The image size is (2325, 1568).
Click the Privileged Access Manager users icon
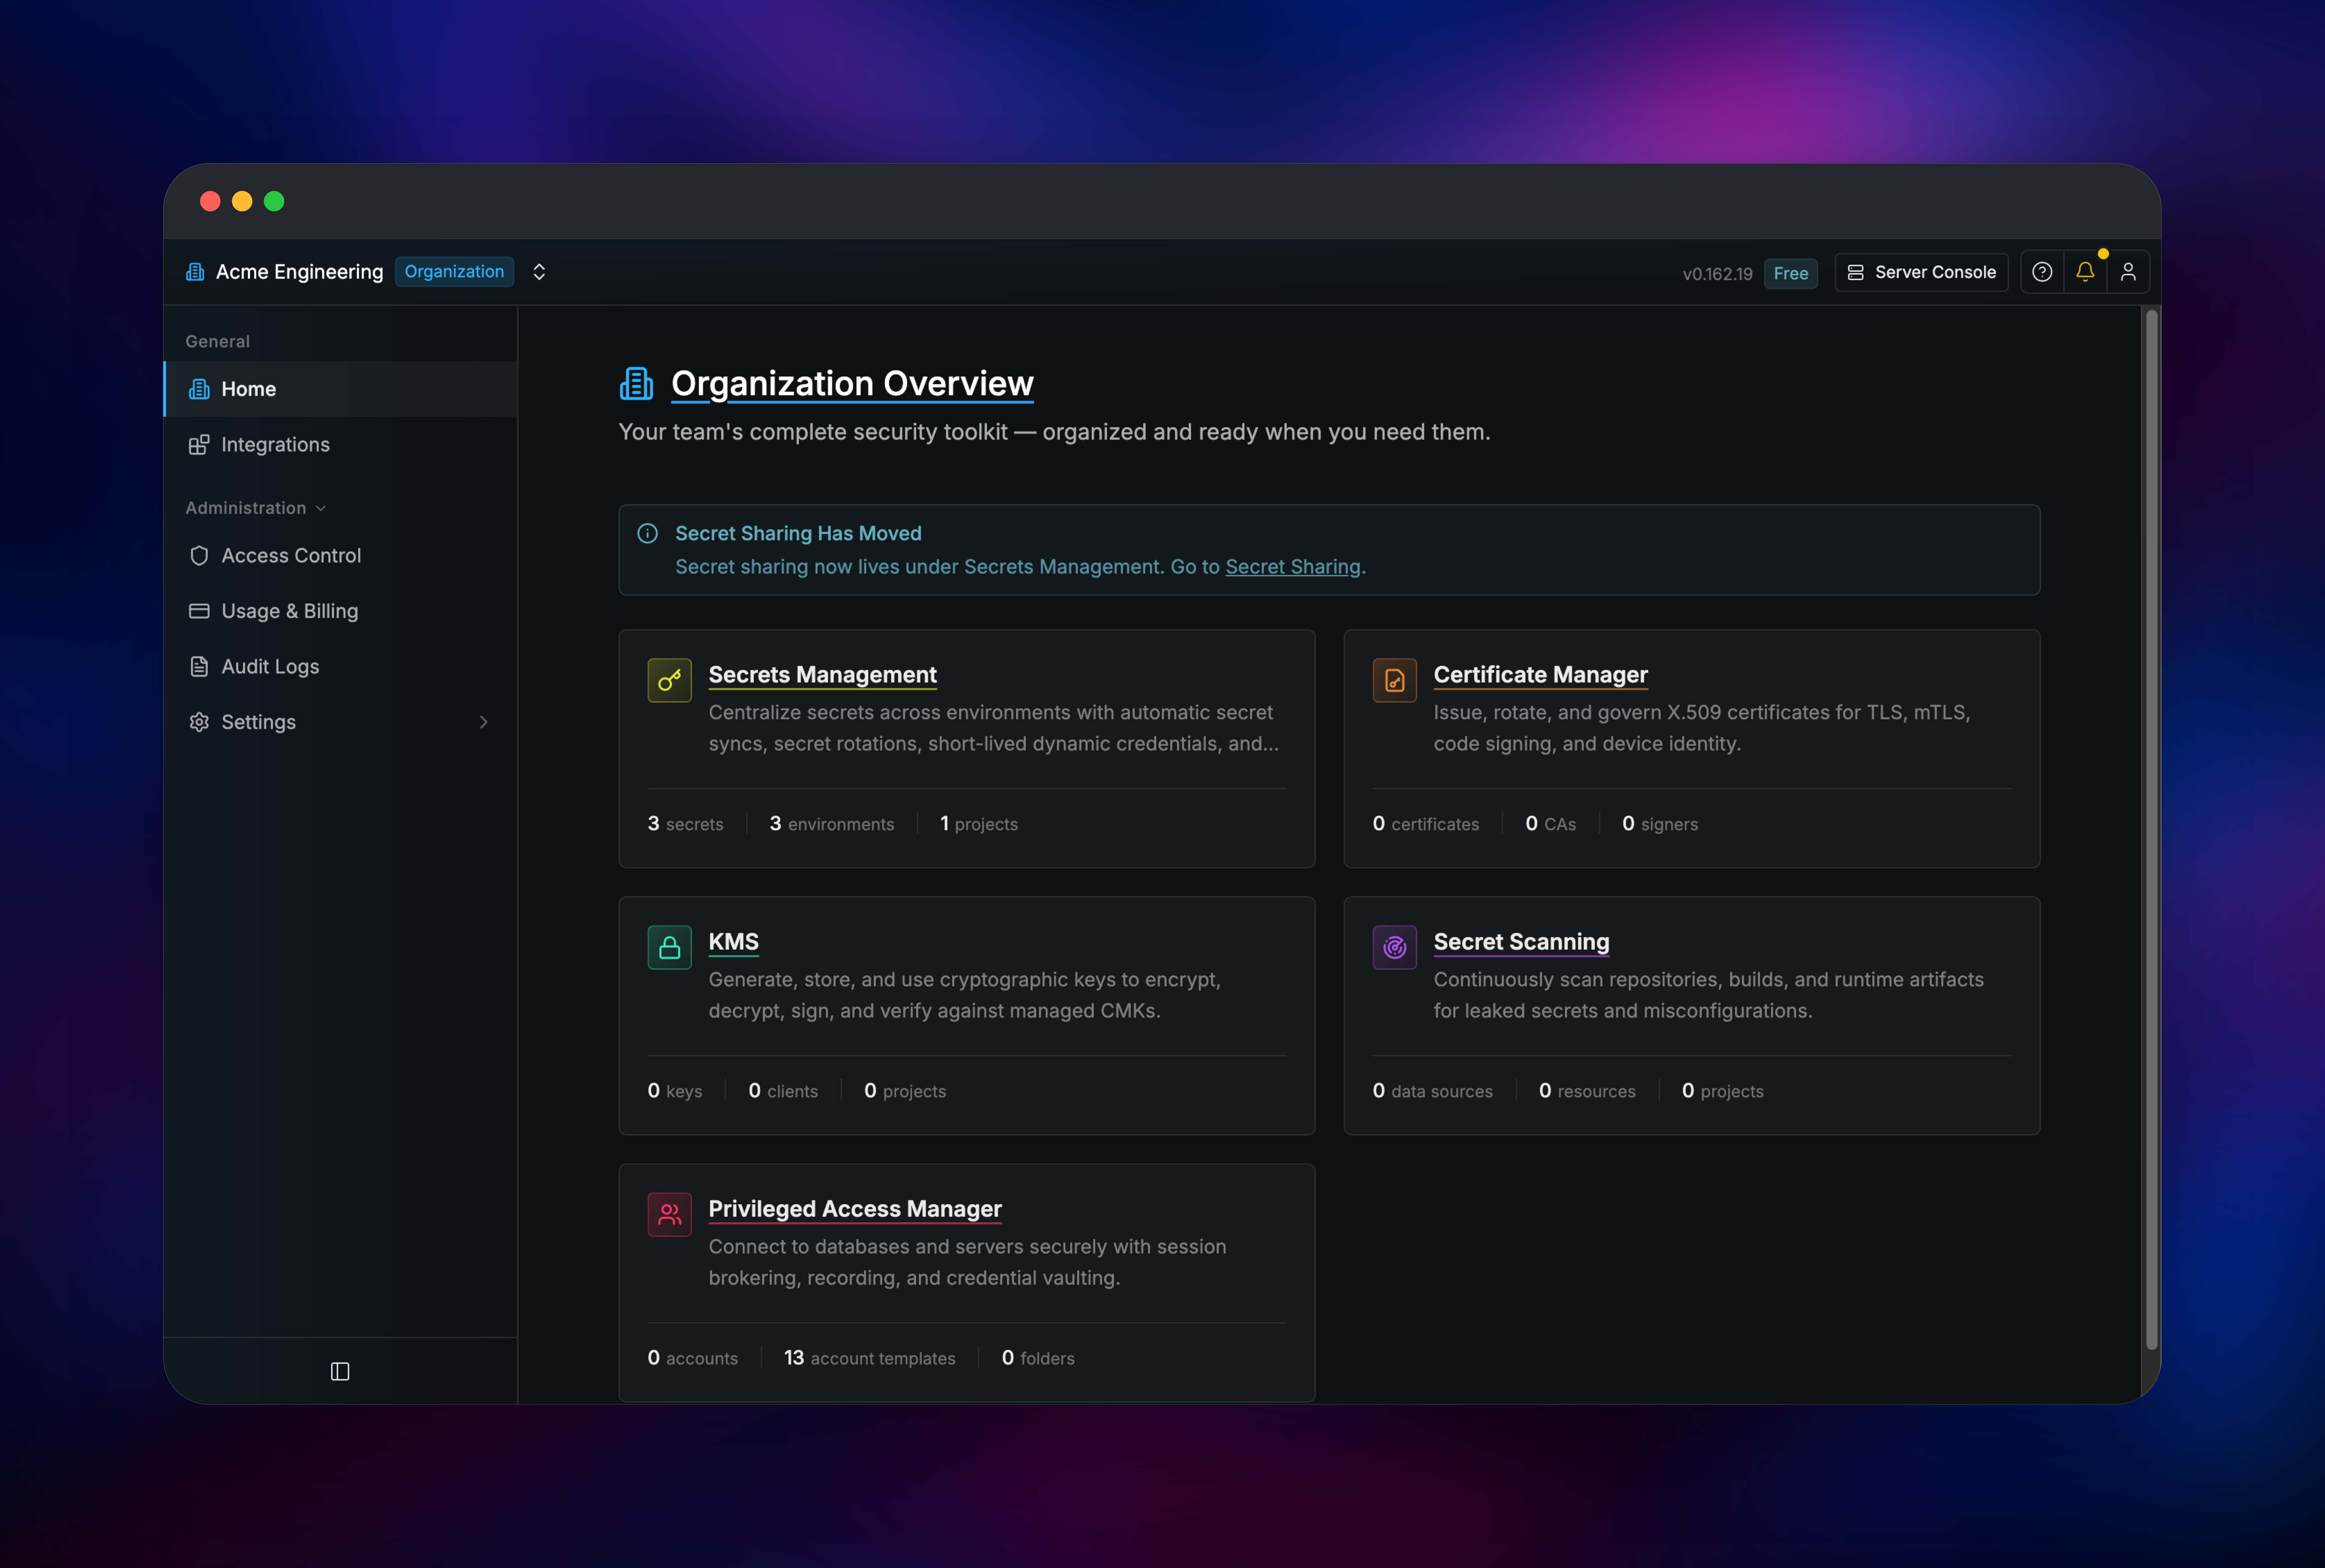(x=670, y=1214)
